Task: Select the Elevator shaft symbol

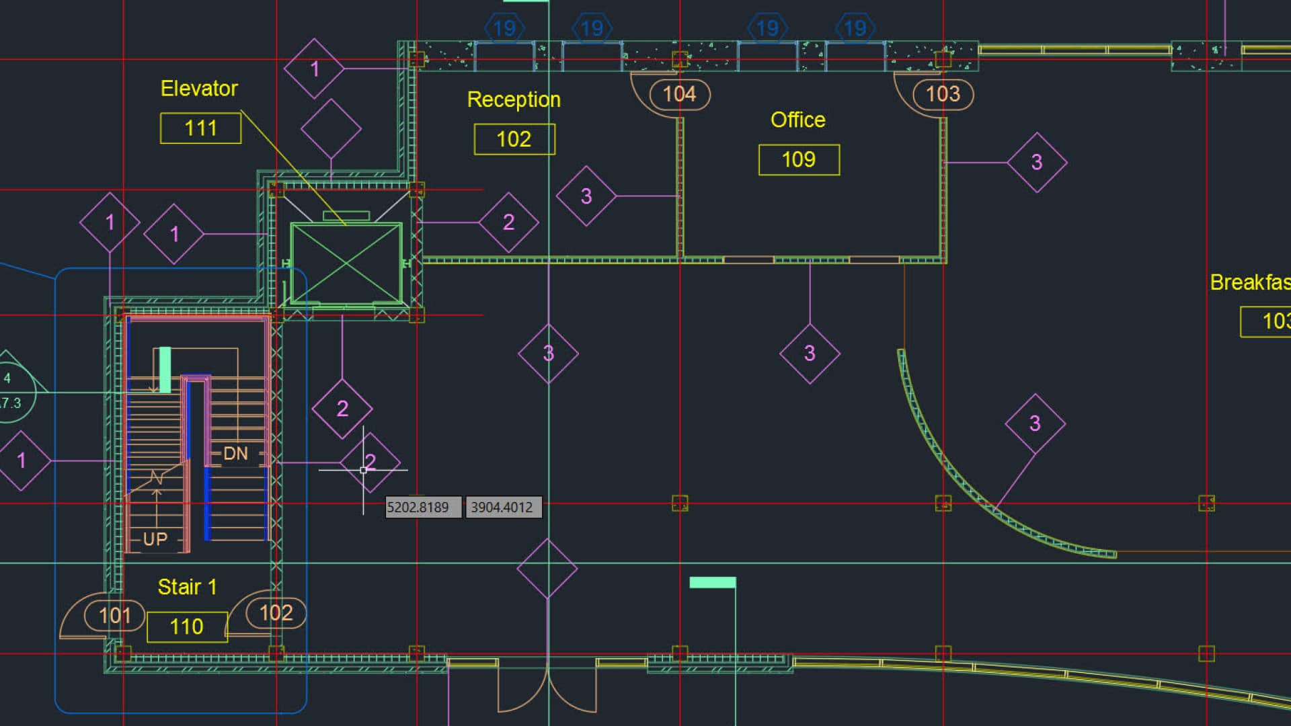Action: (x=346, y=262)
